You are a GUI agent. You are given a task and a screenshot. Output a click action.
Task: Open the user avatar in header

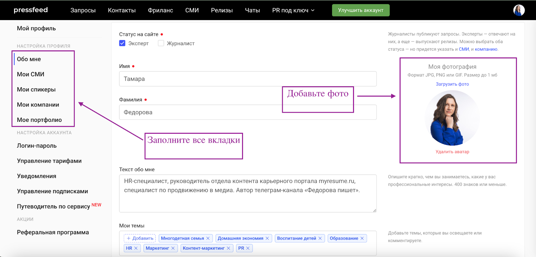pyautogui.click(x=519, y=10)
